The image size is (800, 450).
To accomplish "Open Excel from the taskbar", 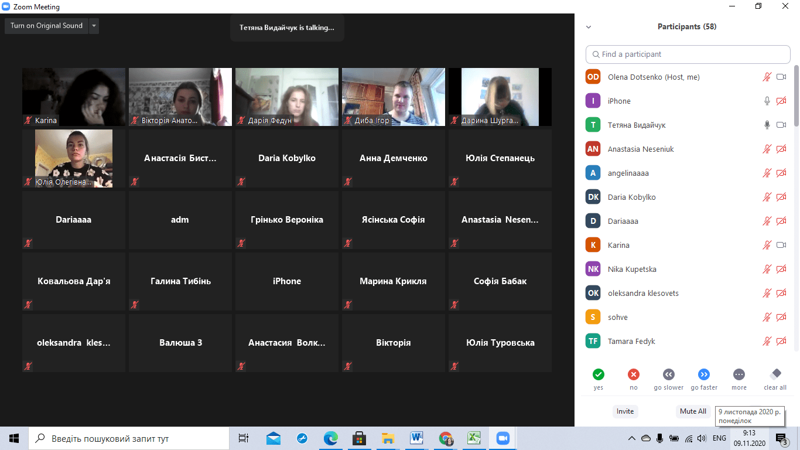I will pyautogui.click(x=474, y=438).
